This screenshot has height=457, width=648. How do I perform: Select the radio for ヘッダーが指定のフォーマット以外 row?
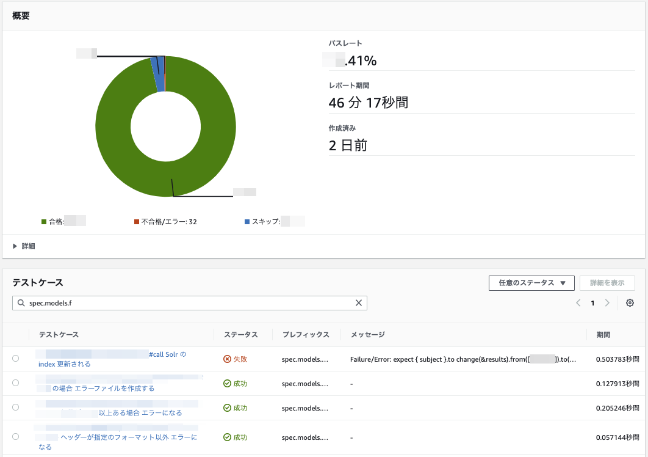pos(16,436)
